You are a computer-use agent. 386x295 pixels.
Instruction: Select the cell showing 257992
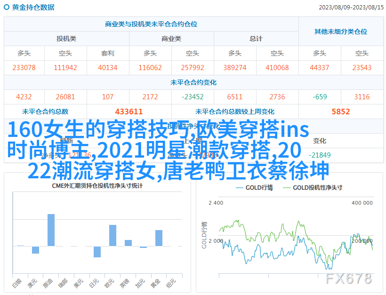[x=192, y=68]
